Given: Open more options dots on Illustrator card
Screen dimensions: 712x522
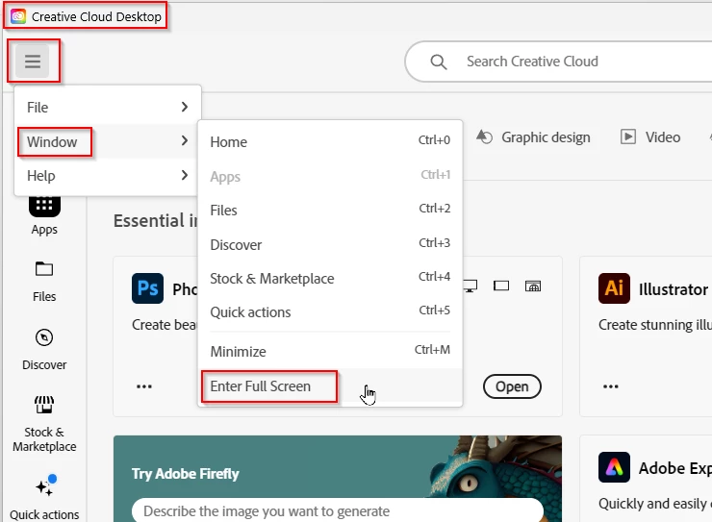Looking at the screenshot, I should (611, 386).
